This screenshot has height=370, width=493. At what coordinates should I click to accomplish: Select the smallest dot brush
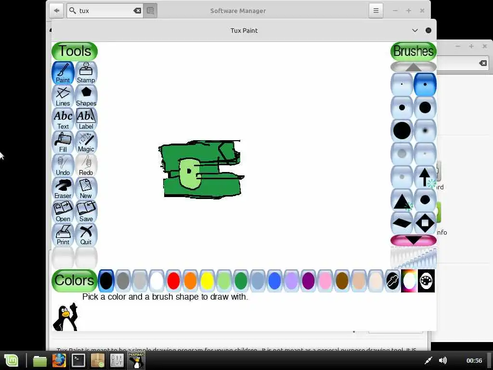tap(402, 84)
